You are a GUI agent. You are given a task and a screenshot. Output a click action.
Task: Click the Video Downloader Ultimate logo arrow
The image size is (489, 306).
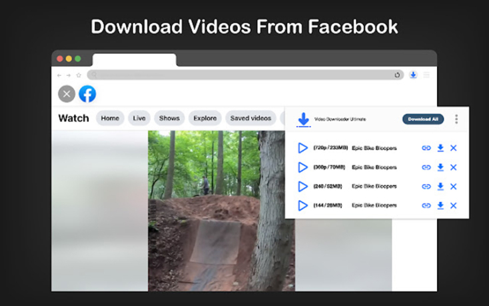tap(303, 120)
